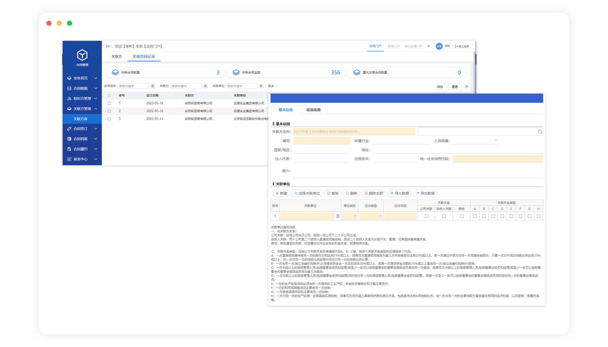Click the 重大交易合同数量 stack icon
The image size is (608, 347).
(x=356, y=72)
